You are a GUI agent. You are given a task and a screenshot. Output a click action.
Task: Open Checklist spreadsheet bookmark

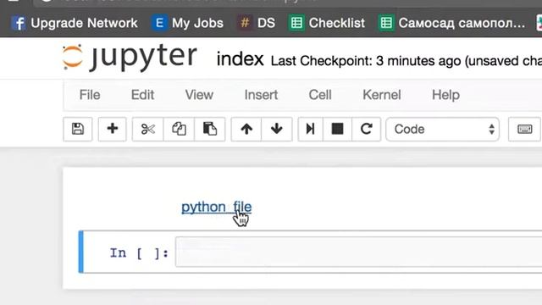tap(327, 23)
